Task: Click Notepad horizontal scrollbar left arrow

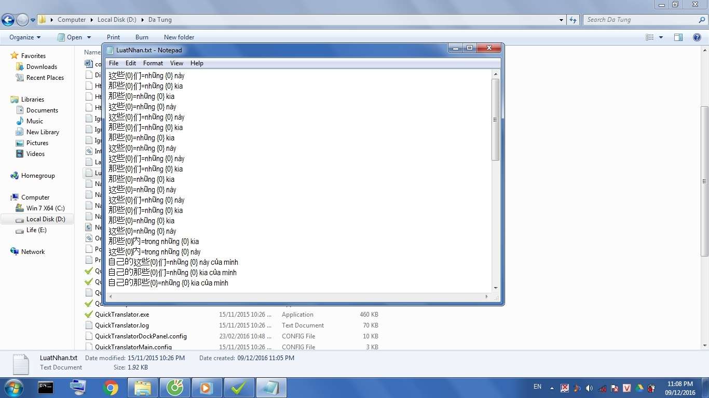Action: tap(111, 297)
